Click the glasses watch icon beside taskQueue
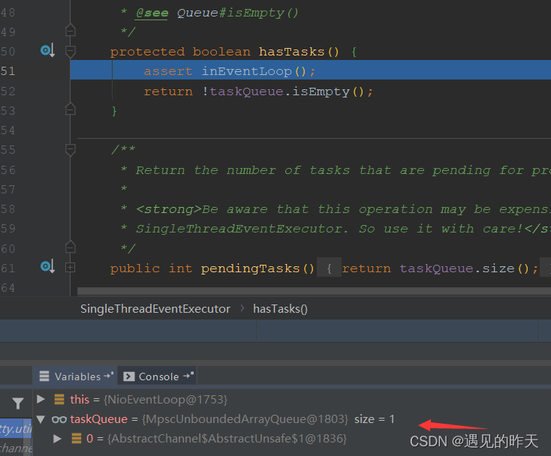The width and height of the screenshot is (551, 456). coord(59,419)
